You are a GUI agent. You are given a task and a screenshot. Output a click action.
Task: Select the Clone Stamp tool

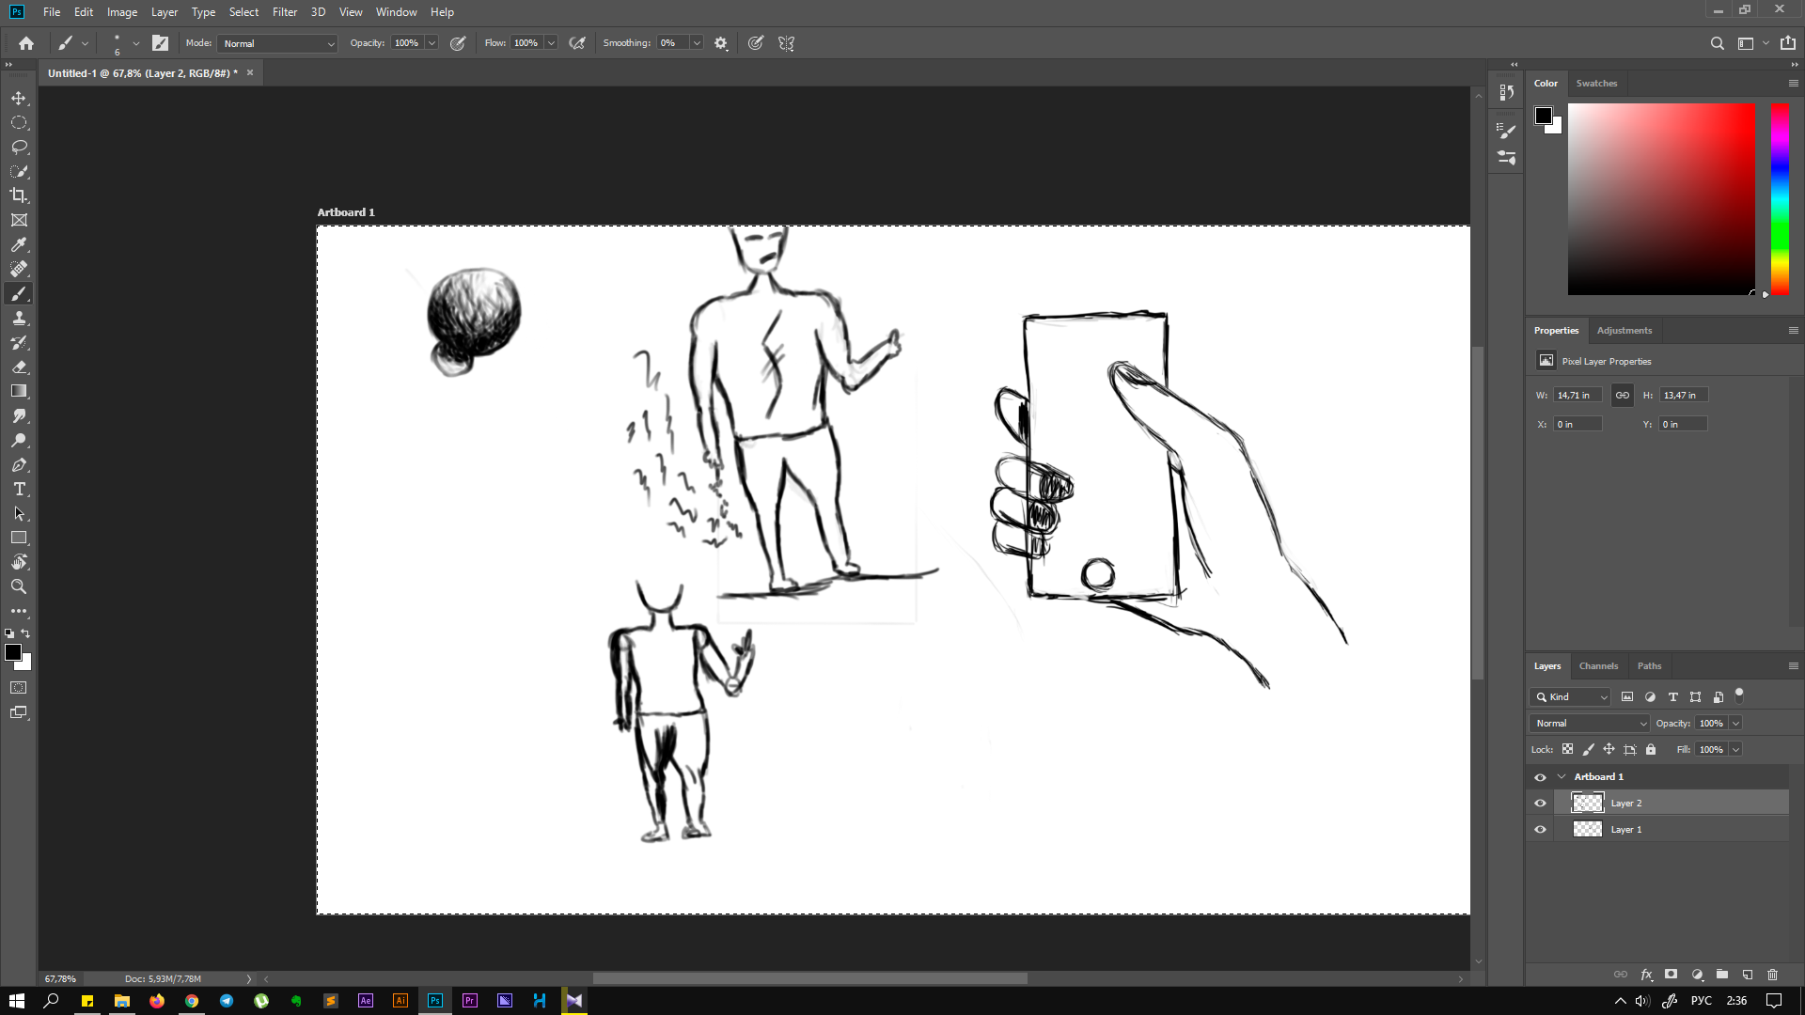(x=19, y=319)
